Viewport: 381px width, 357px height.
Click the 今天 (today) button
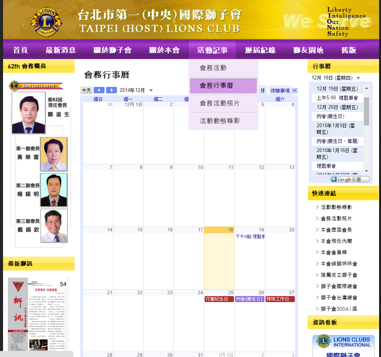[87, 90]
